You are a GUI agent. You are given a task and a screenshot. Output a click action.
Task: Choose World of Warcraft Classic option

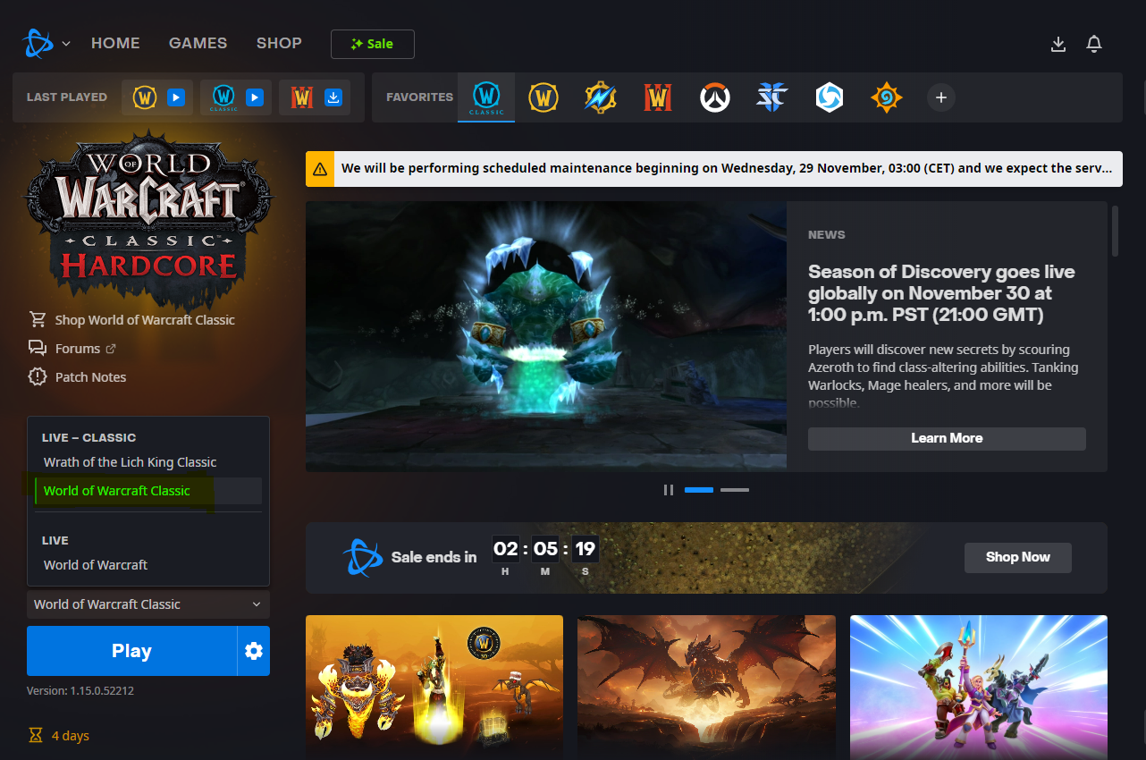148,491
